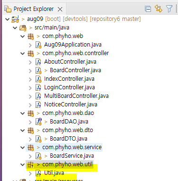Expand AboutController.java node
The image size is (178, 181).
point(30,62)
